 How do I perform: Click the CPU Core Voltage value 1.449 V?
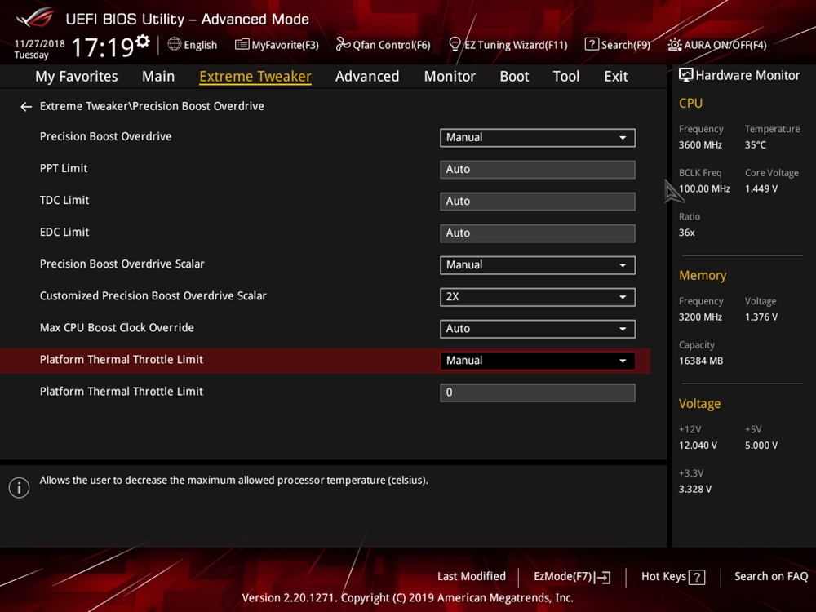[x=761, y=189]
